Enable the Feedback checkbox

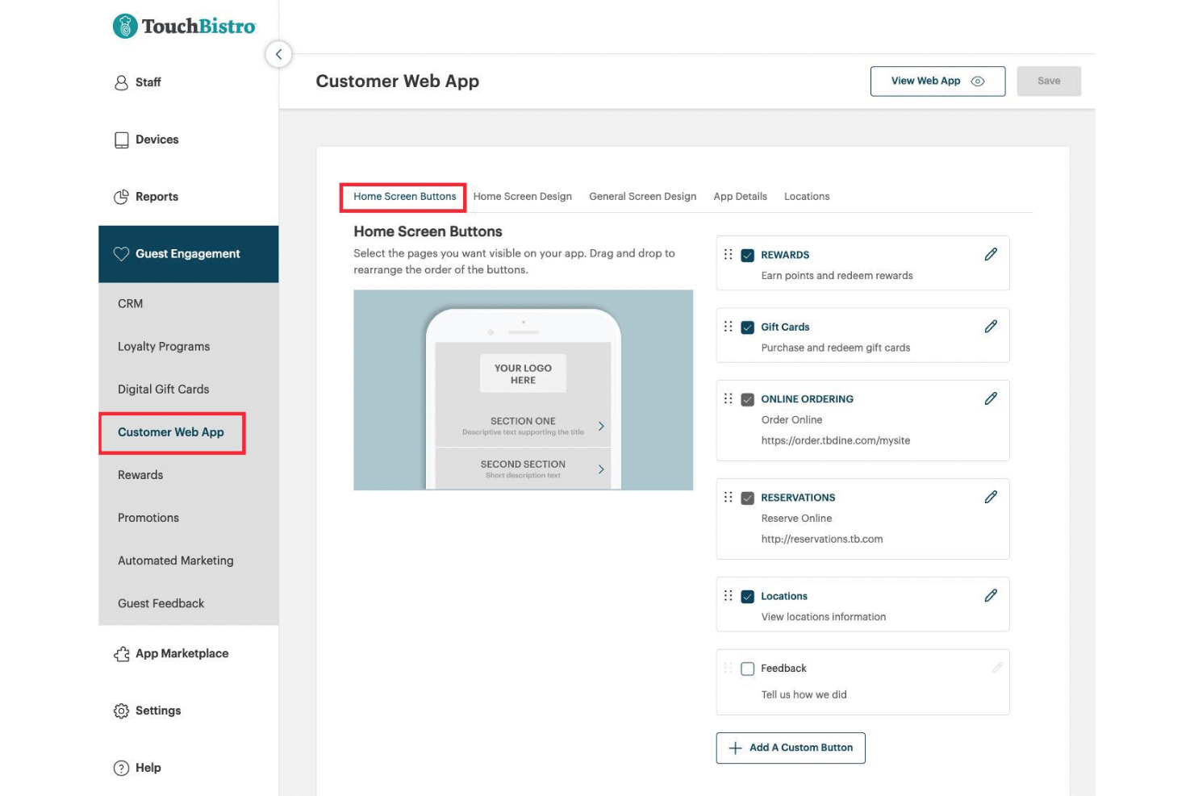(x=748, y=669)
